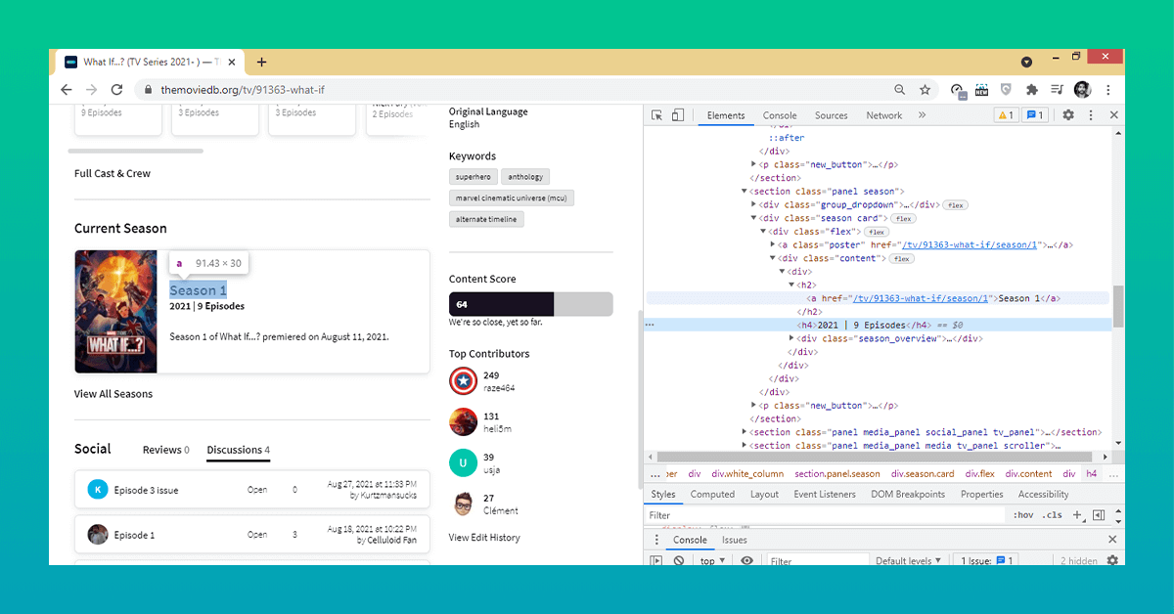Image resolution: width=1174 pixels, height=614 pixels.
Task: Collapse the div class="content" node
Action: click(773, 258)
